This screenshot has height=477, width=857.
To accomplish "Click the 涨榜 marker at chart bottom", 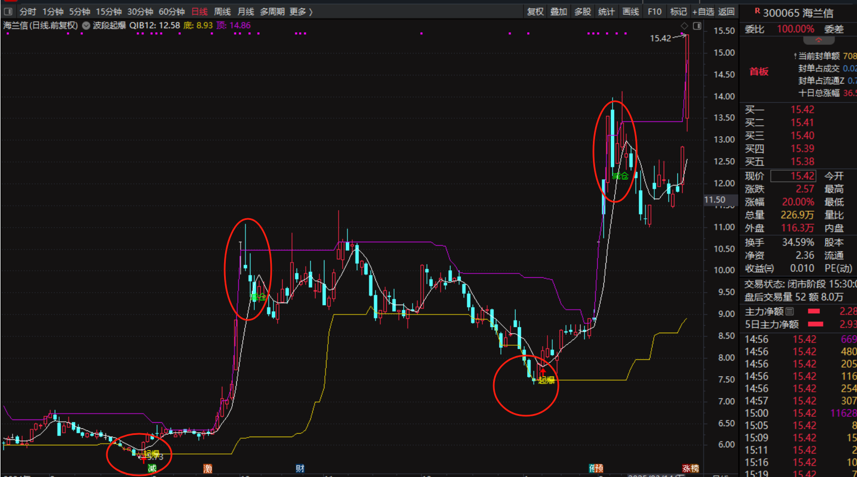I will (x=690, y=468).
